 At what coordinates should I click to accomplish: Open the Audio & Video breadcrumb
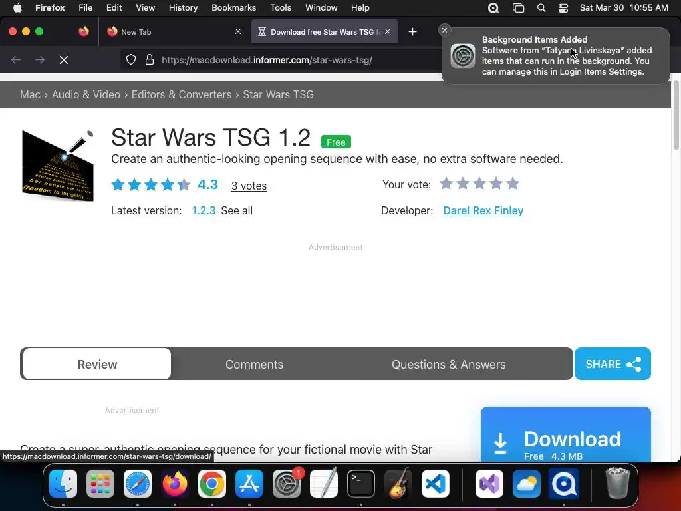(86, 94)
